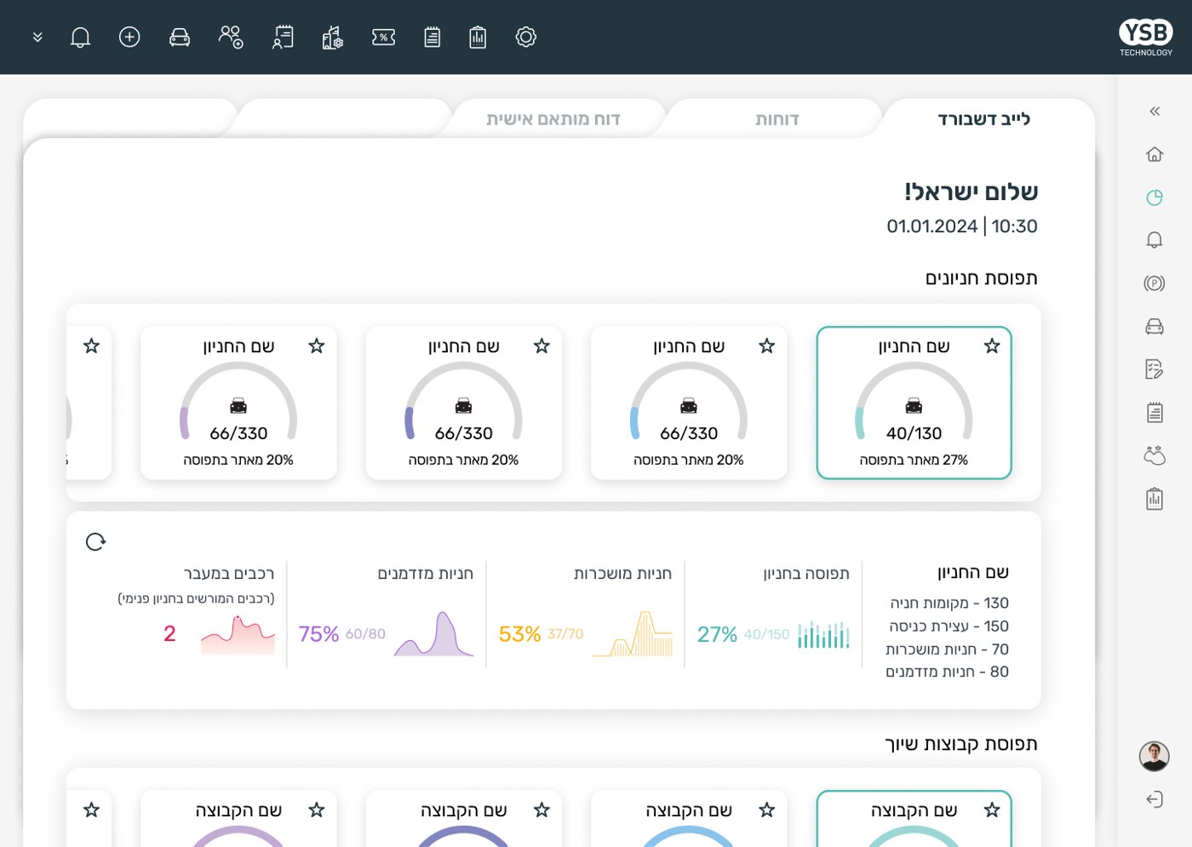The width and height of the screenshot is (1192, 847).
Task: Open the building settings icon
Action: pos(333,37)
